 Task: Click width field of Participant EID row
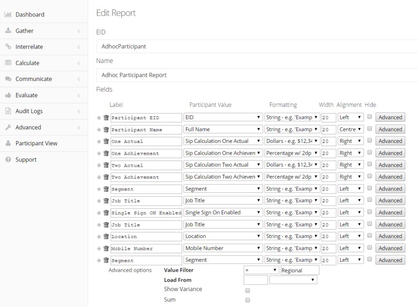pyautogui.click(x=329, y=118)
